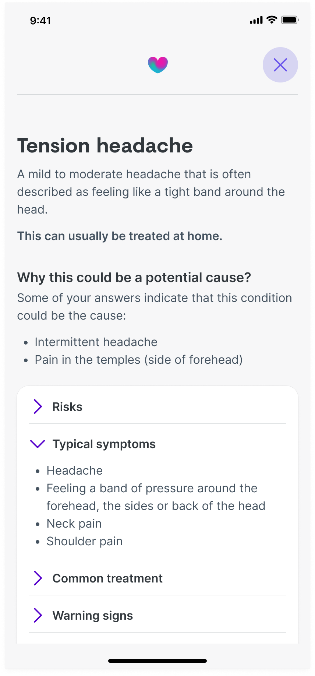Viewport: 315px width, 676px height.
Task: Tap the Wi-Fi icon in status bar
Action: (272, 21)
